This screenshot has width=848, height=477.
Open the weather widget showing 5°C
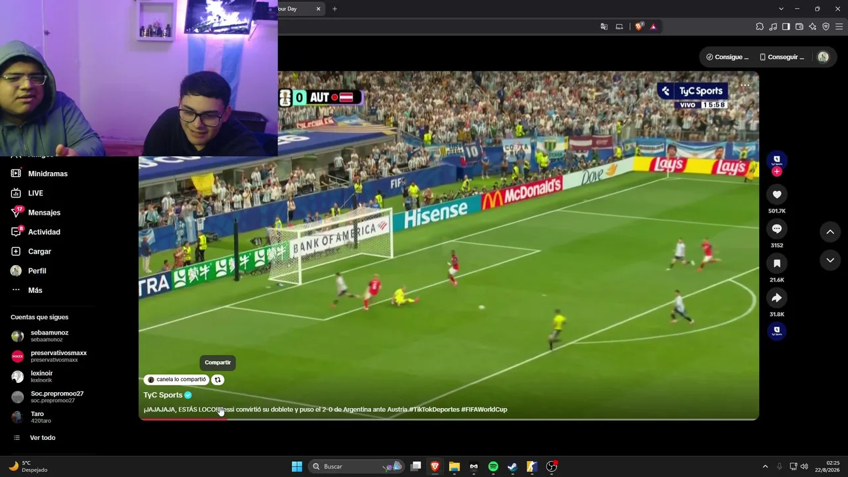tap(28, 466)
